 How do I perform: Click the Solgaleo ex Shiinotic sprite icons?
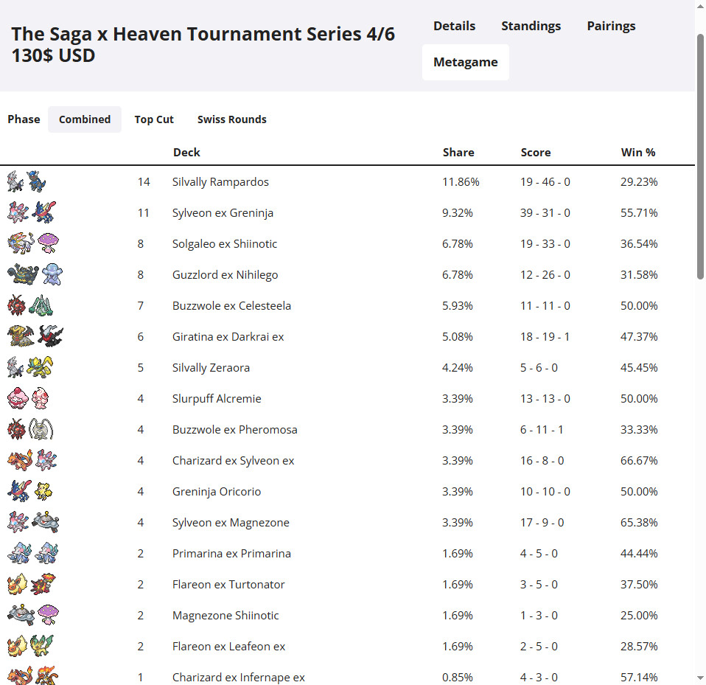coord(33,243)
